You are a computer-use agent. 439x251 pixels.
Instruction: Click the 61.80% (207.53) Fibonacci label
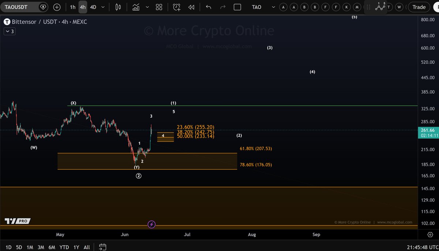point(256,149)
